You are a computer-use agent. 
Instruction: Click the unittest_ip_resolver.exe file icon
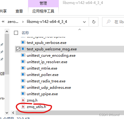coord(23,62)
